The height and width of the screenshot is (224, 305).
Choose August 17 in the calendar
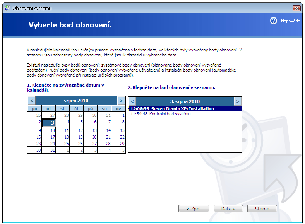(49, 137)
